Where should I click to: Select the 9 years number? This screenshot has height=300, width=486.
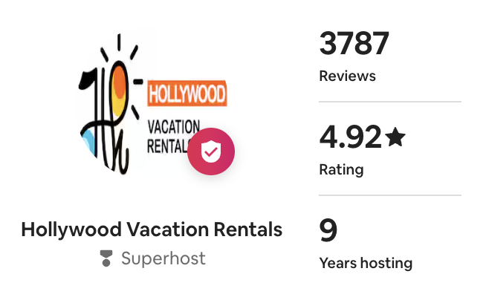click(328, 230)
